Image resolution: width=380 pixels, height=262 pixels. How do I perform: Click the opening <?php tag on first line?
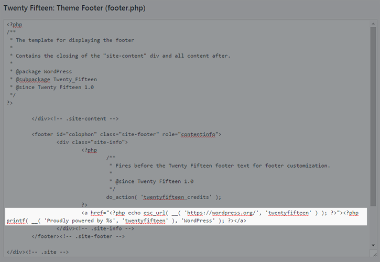coord(15,24)
